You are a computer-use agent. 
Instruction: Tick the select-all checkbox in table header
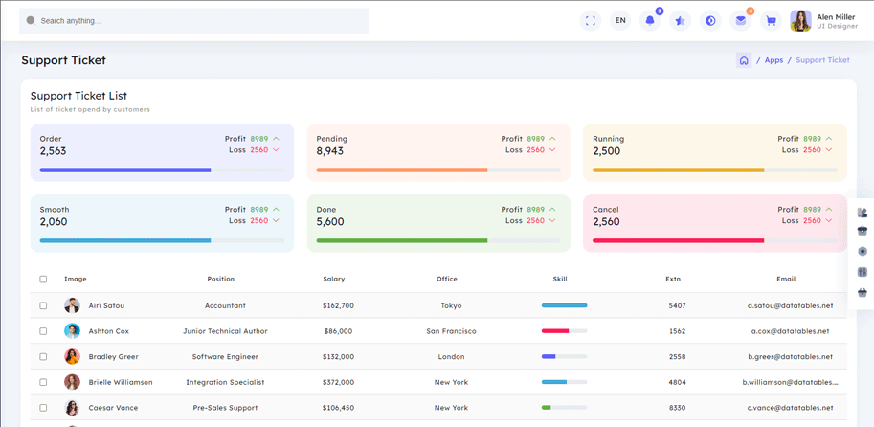coord(43,280)
